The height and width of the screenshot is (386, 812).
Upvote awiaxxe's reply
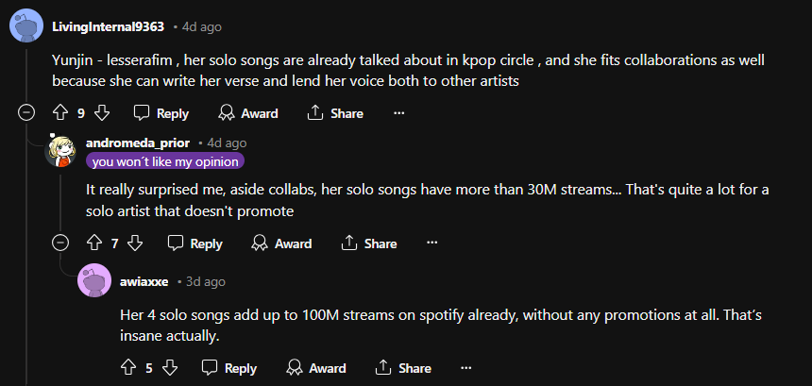point(128,368)
